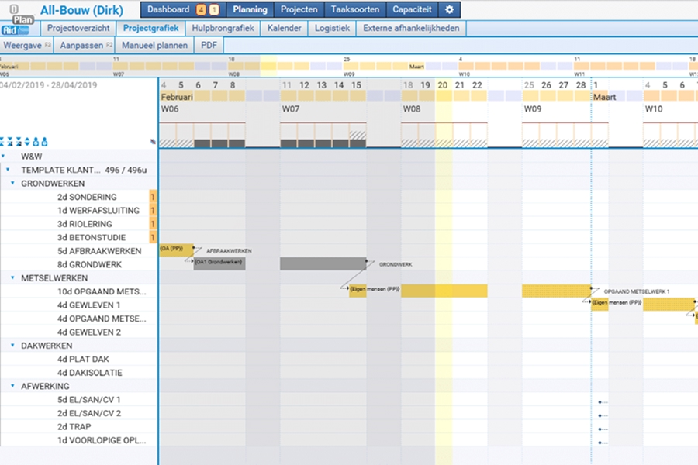Click the pencil edit icon above task list
The height and width of the screenshot is (465, 698).
click(153, 142)
